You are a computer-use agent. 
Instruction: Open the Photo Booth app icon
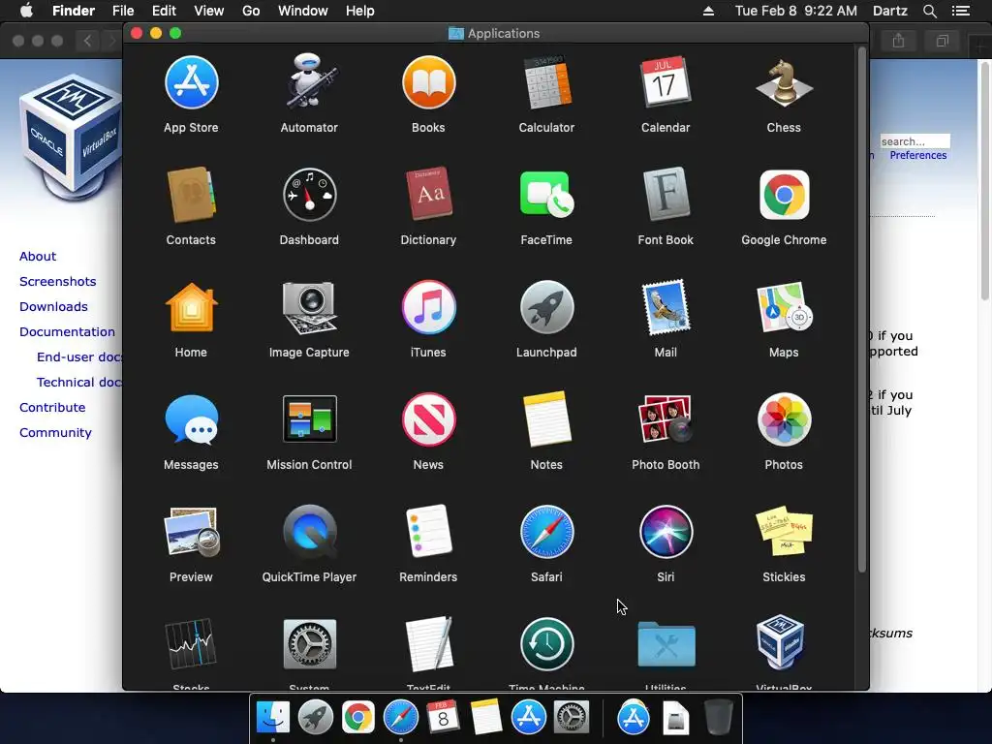[x=665, y=419]
